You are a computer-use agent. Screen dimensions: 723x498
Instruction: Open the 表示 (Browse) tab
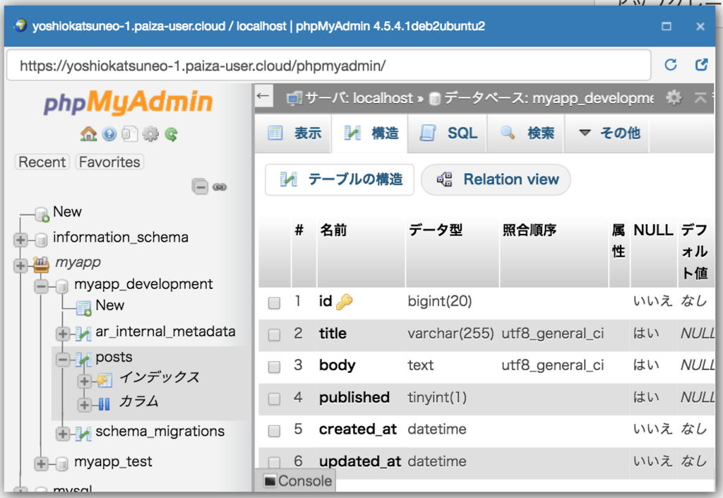point(294,134)
